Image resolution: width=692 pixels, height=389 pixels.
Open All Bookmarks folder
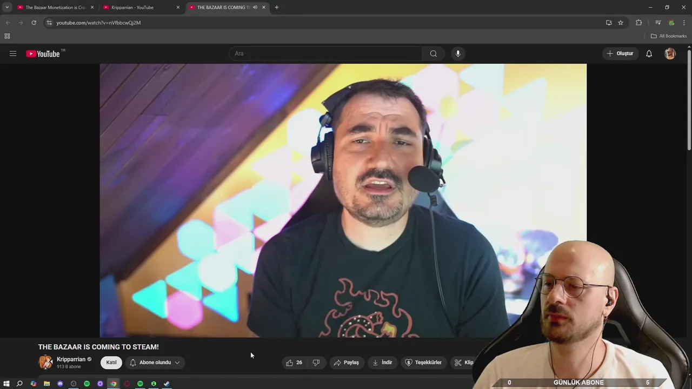click(x=669, y=36)
